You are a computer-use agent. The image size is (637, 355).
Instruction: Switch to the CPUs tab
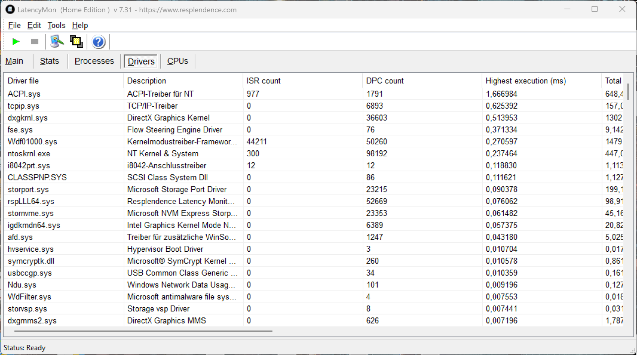[x=177, y=61]
